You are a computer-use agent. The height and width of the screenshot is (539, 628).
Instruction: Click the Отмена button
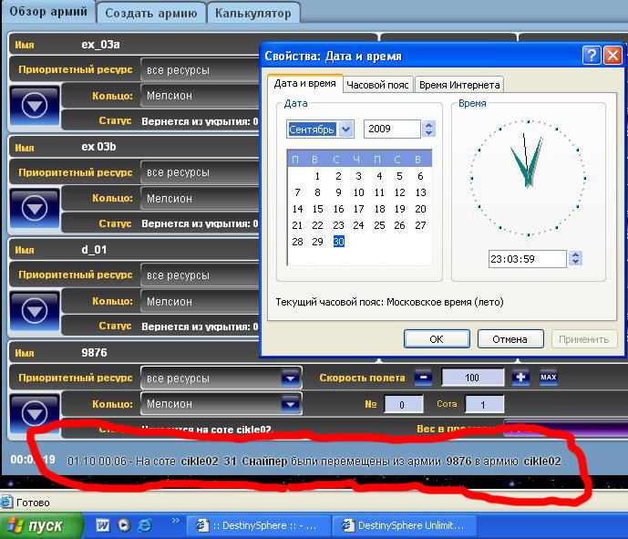tap(510, 339)
